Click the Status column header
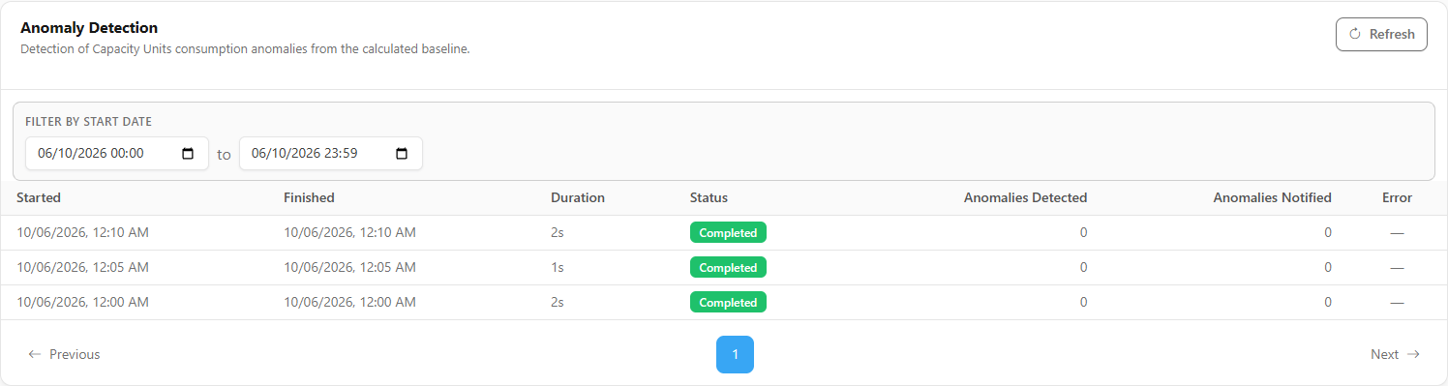 pyautogui.click(x=709, y=197)
